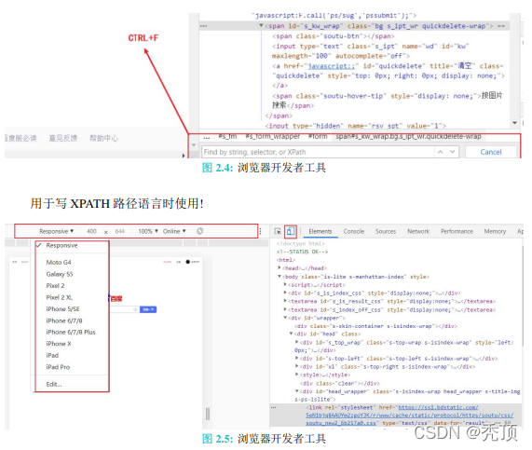Expand the div s_top_wrap node
This screenshot has height=450, width=532.
click(x=297, y=343)
